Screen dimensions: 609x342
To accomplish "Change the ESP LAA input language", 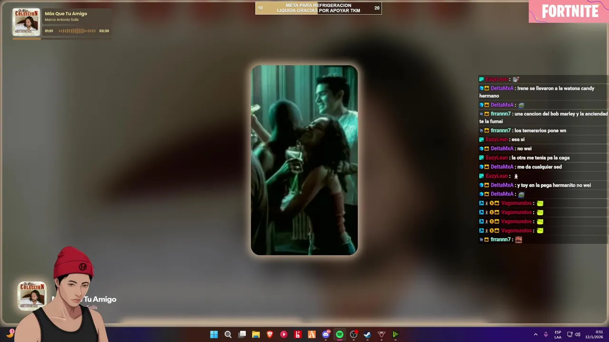I will point(558,334).
